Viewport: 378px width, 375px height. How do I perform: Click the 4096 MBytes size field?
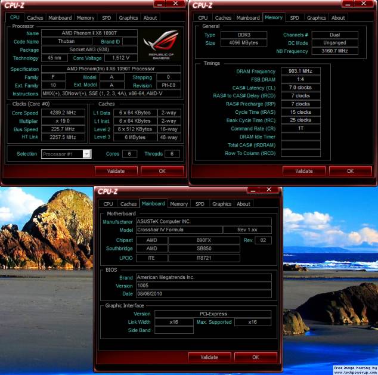coord(244,43)
